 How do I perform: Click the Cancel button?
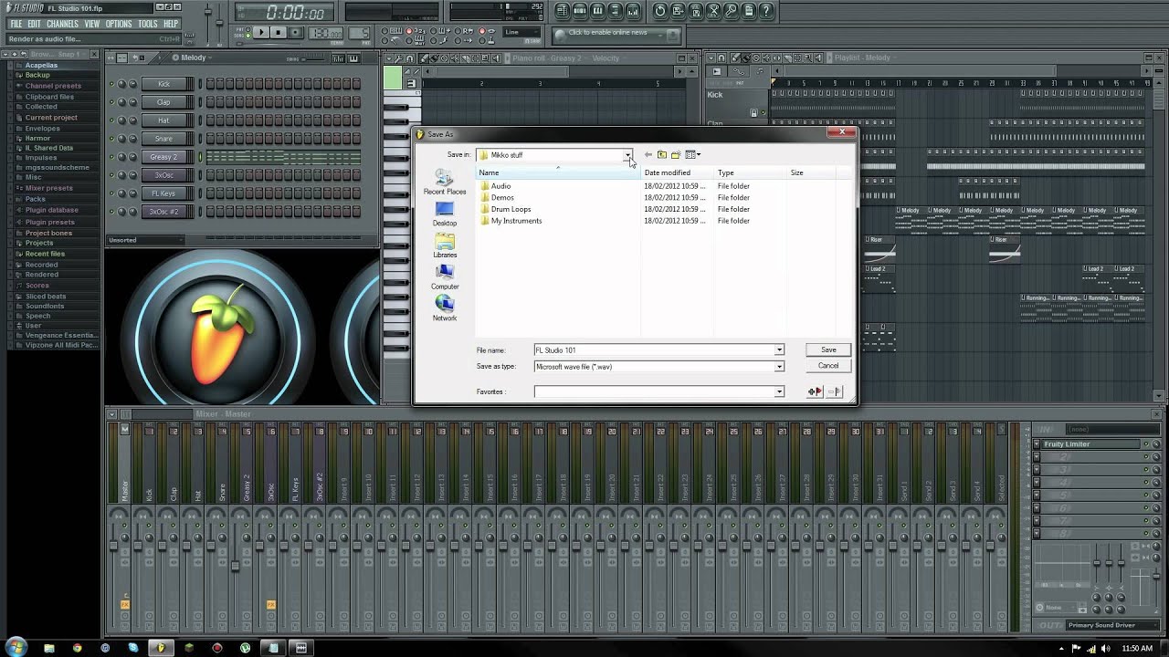point(828,366)
